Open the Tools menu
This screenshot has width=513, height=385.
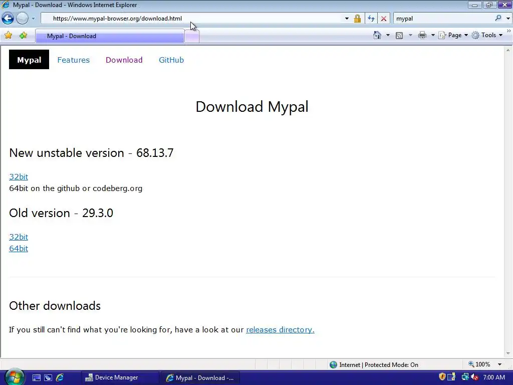pyautogui.click(x=487, y=35)
